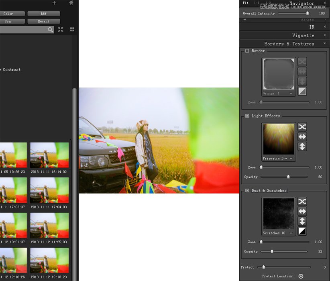Enable the Border checkbox
This screenshot has height=281, width=330.
point(247,51)
